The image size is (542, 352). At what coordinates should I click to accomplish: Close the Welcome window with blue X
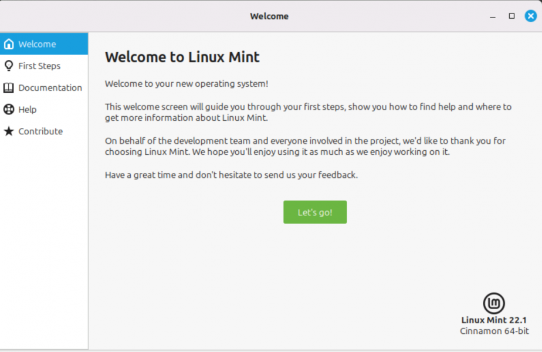[531, 16]
